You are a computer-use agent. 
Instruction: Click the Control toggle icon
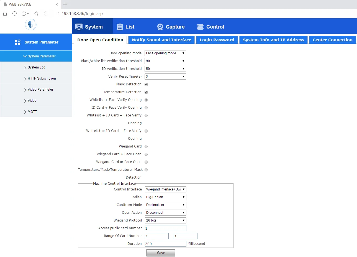tap(200, 27)
